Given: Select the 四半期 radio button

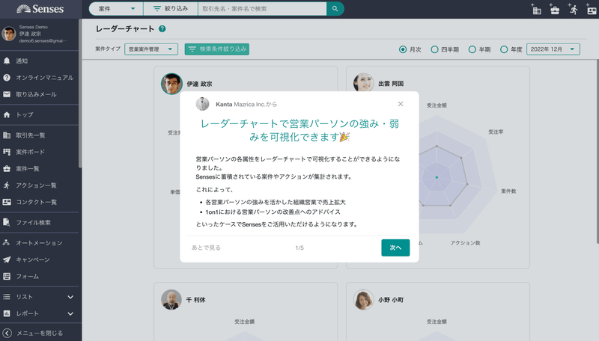Looking at the screenshot, I should [x=434, y=49].
